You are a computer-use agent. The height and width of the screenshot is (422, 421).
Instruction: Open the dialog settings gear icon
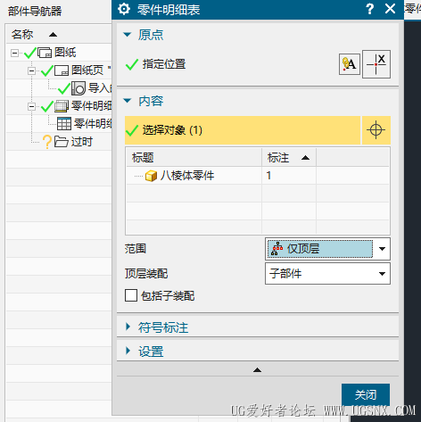click(124, 9)
